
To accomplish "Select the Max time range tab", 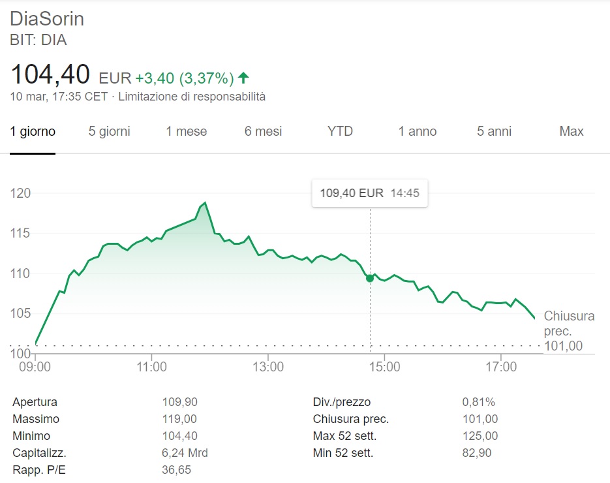I will click(572, 131).
